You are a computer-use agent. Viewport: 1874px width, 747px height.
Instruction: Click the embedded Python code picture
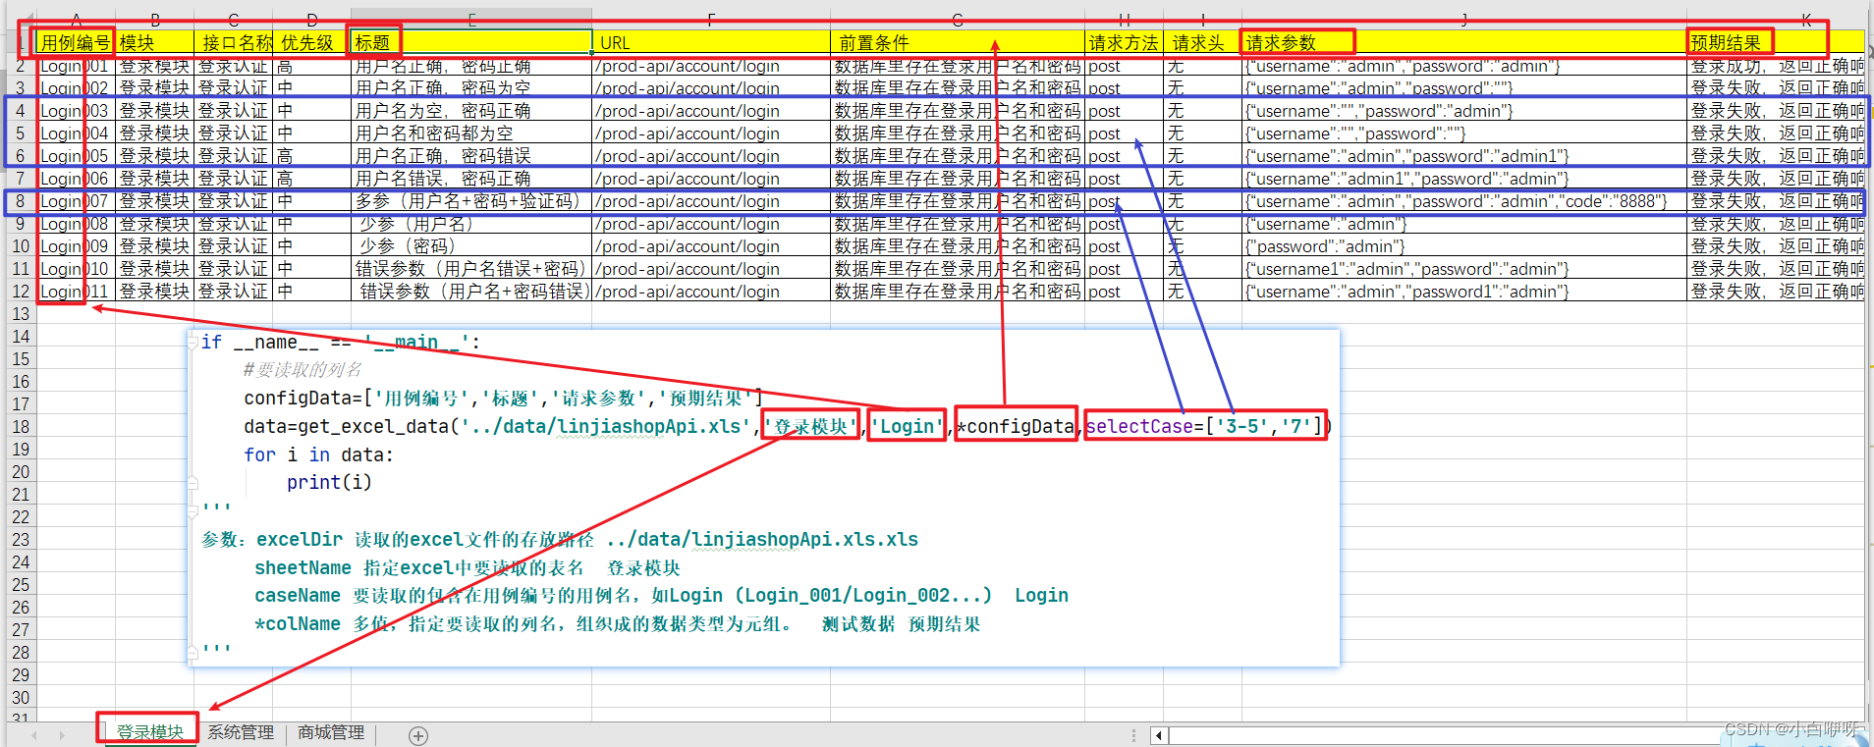763,498
